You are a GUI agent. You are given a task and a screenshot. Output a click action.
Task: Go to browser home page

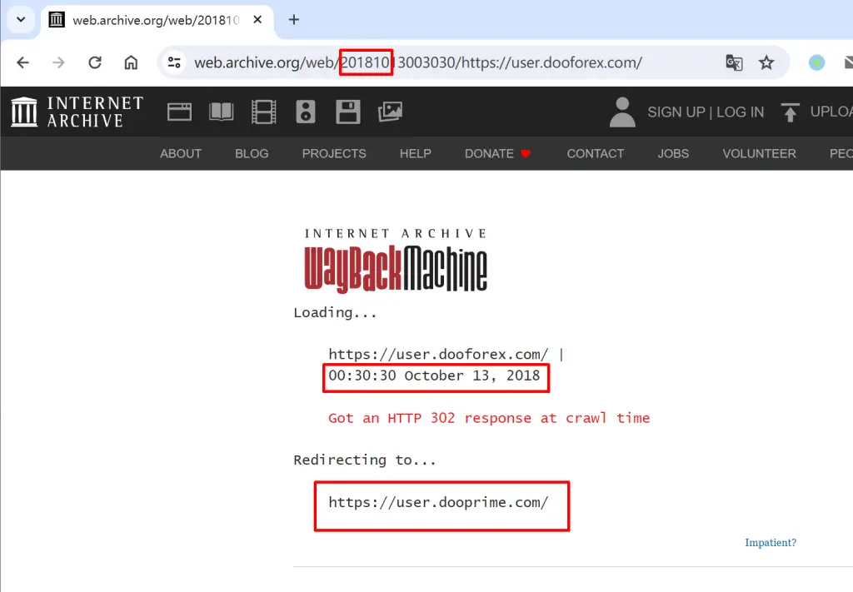click(x=131, y=62)
